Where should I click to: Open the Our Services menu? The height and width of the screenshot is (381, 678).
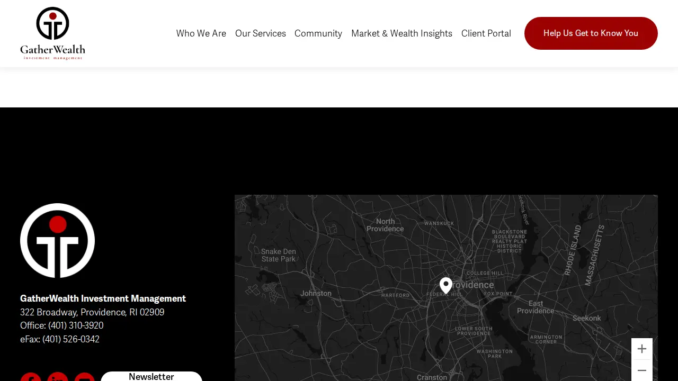261,33
